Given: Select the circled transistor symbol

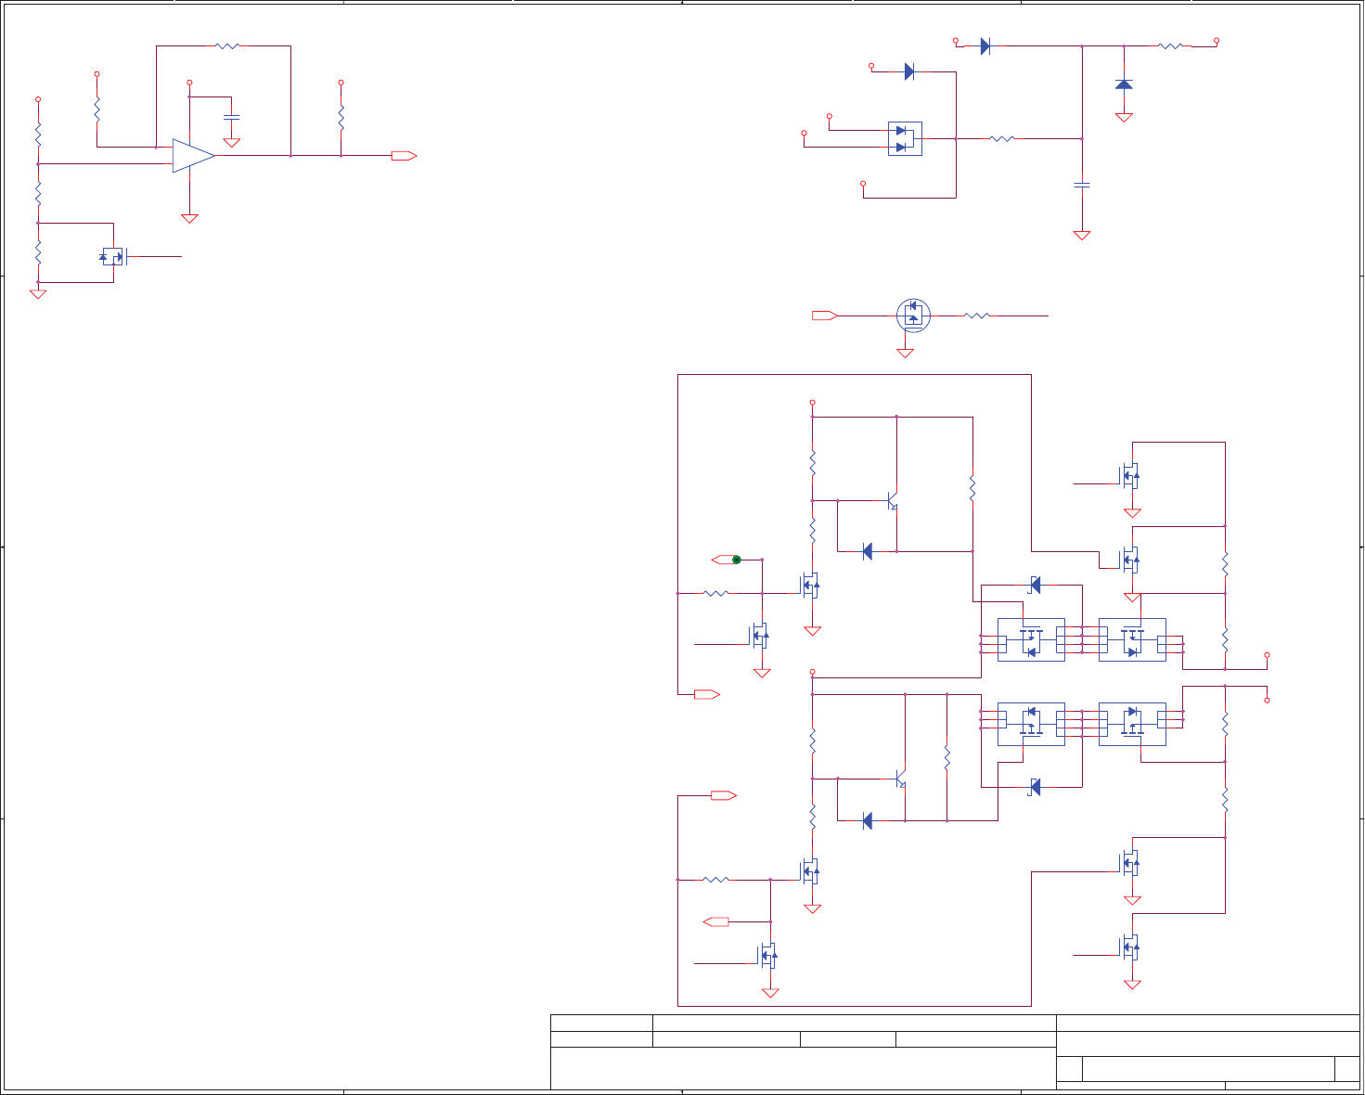Looking at the screenshot, I should tap(914, 316).
